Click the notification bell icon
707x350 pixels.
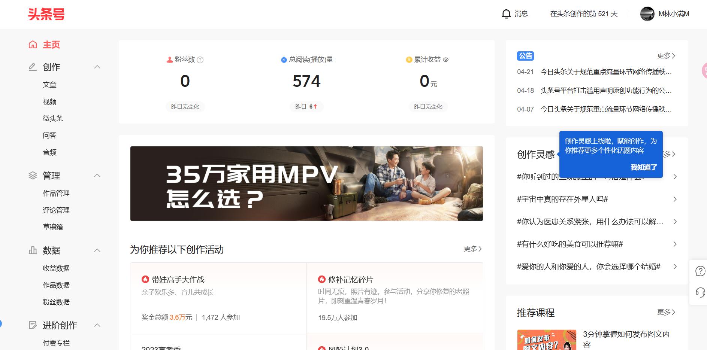[x=506, y=14]
